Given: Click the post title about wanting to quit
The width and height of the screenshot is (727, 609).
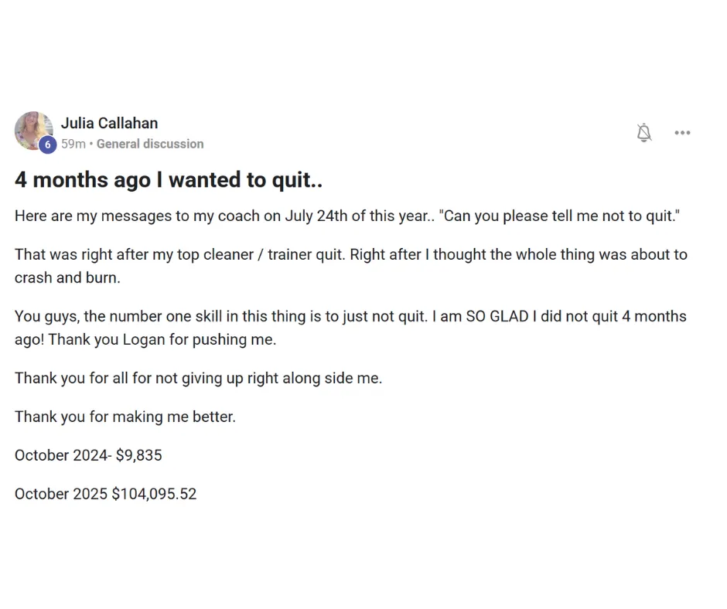Looking at the screenshot, I should point(168,181).
